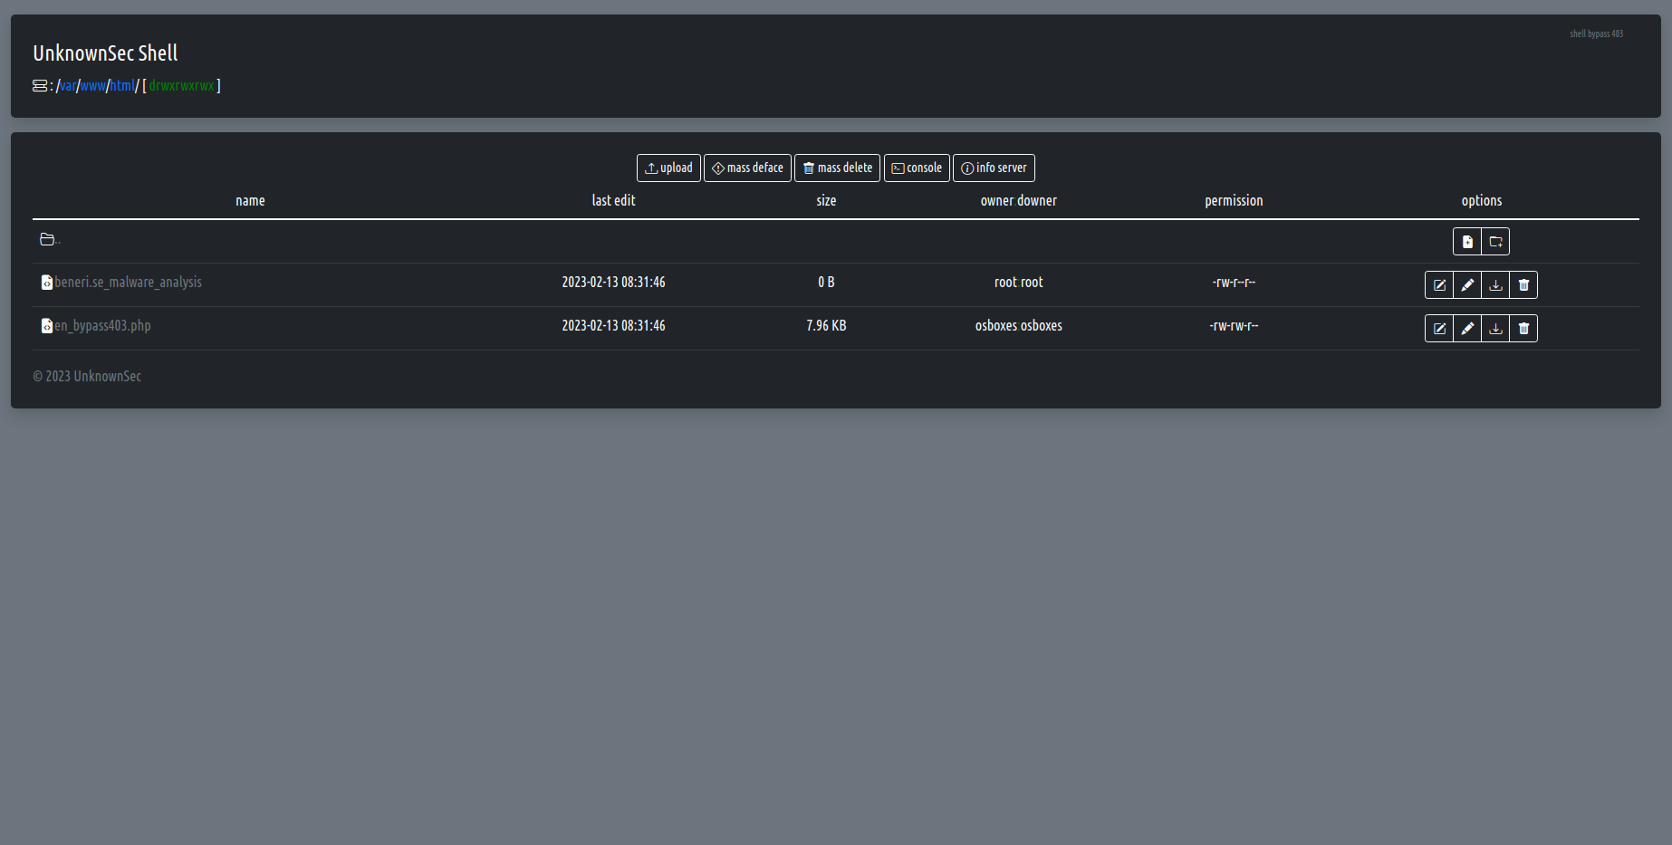This screenshot has height=845, width=1672.
Task: Open the console button
Action: [x=917, y=168]
